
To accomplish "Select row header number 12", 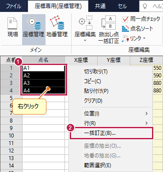I will coord(11,151).
